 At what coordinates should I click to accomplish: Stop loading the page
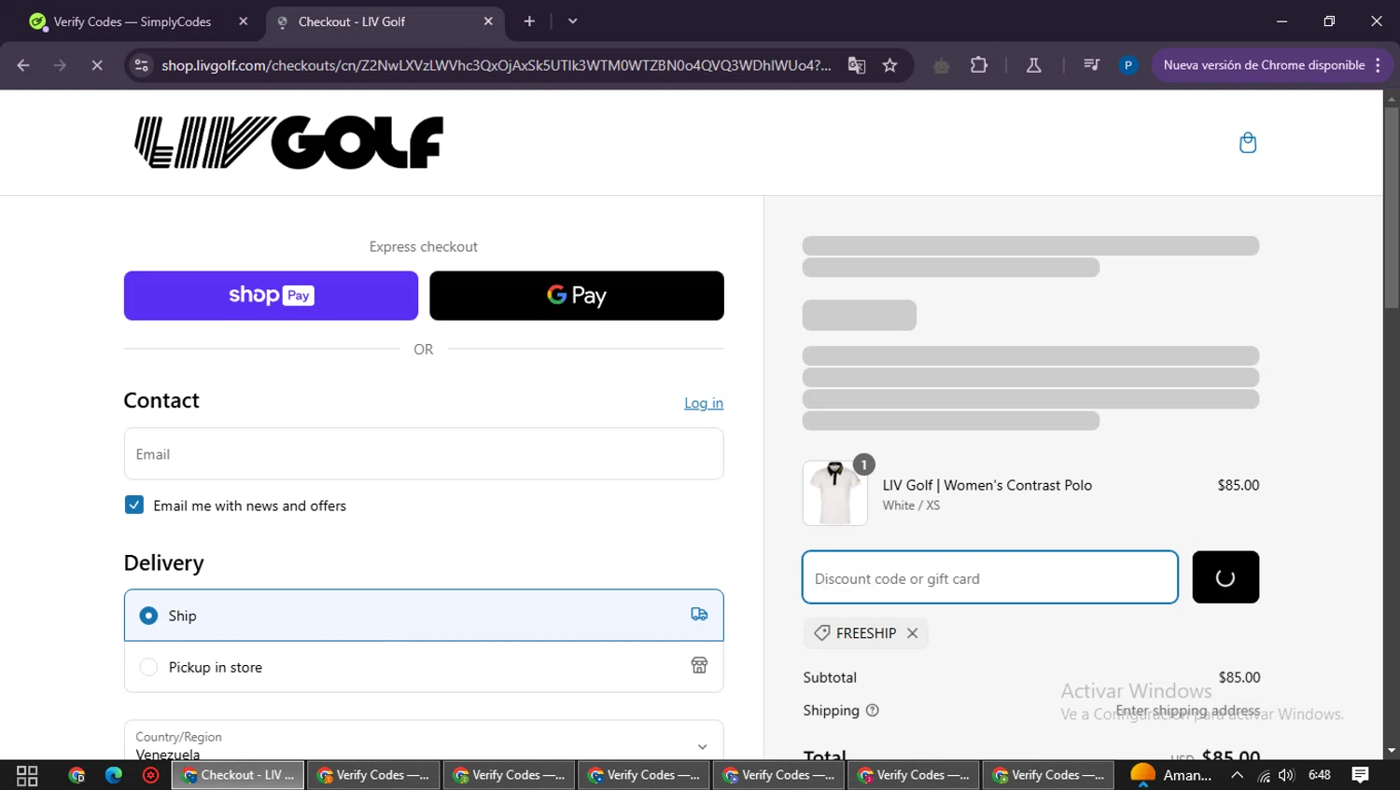[96, 65]
